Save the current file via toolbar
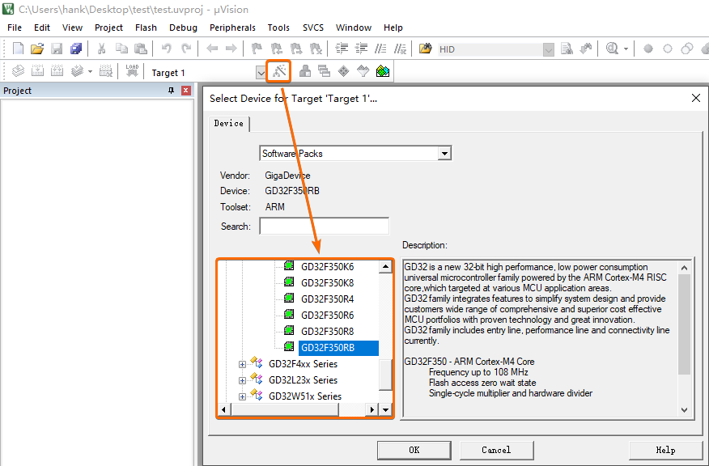 [57, 49]
